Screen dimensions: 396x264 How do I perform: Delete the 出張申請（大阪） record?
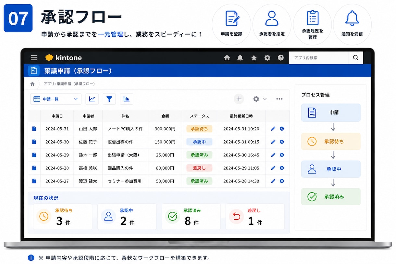(282, 155)
